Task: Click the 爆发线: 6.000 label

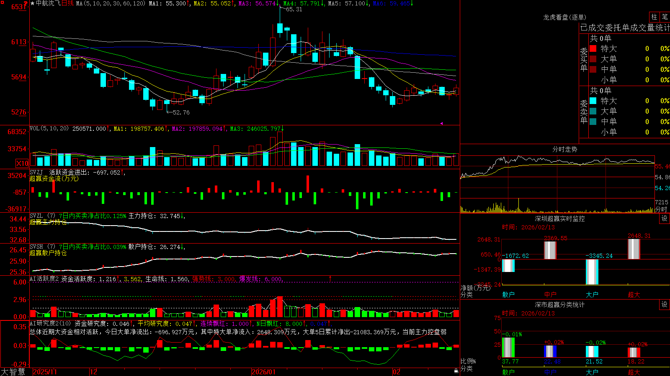Action: tap(261, 279)
